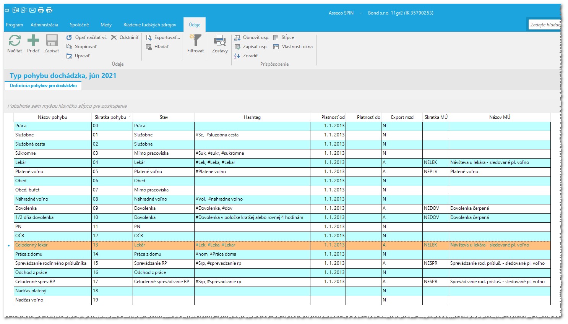This screenshot has width=568, height=324.
Task: Open the Zoradiť sort option
Action: [246, 56]
